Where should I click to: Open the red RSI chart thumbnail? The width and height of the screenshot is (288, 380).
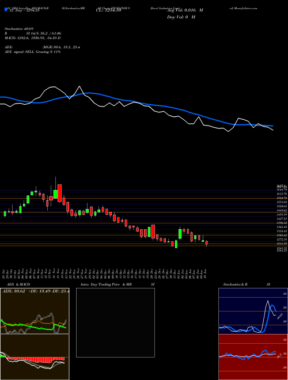click(253, 357)
